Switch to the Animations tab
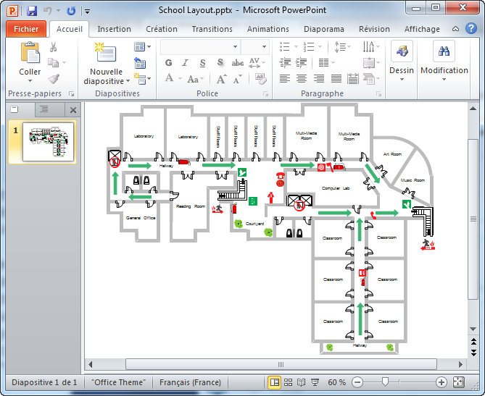 (x=268, y=29)
